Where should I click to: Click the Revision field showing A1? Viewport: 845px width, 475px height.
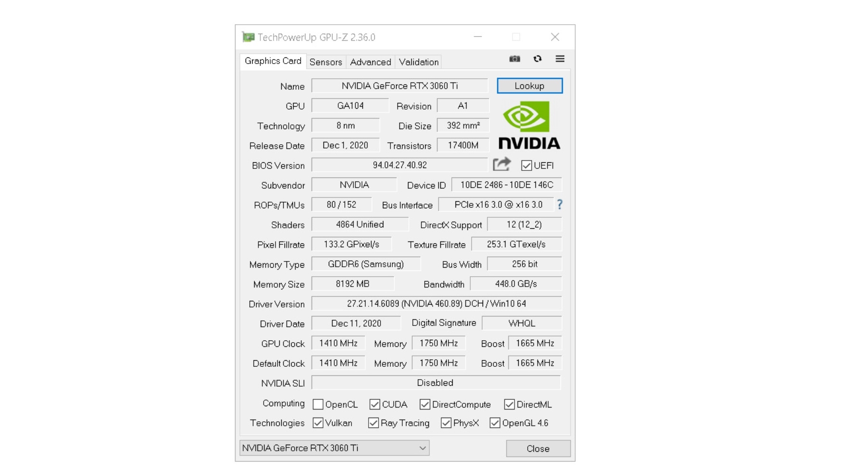[463, 106]
